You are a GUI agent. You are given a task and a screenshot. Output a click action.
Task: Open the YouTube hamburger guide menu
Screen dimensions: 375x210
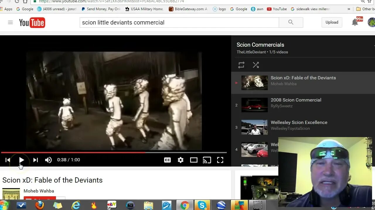(x=11, y=22)
